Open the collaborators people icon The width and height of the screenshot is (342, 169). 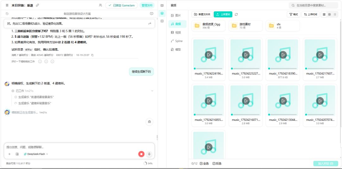(x=100, y=5)
